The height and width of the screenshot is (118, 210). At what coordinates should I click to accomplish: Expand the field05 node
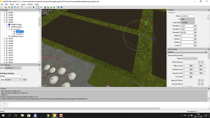(x=4, y=20)
